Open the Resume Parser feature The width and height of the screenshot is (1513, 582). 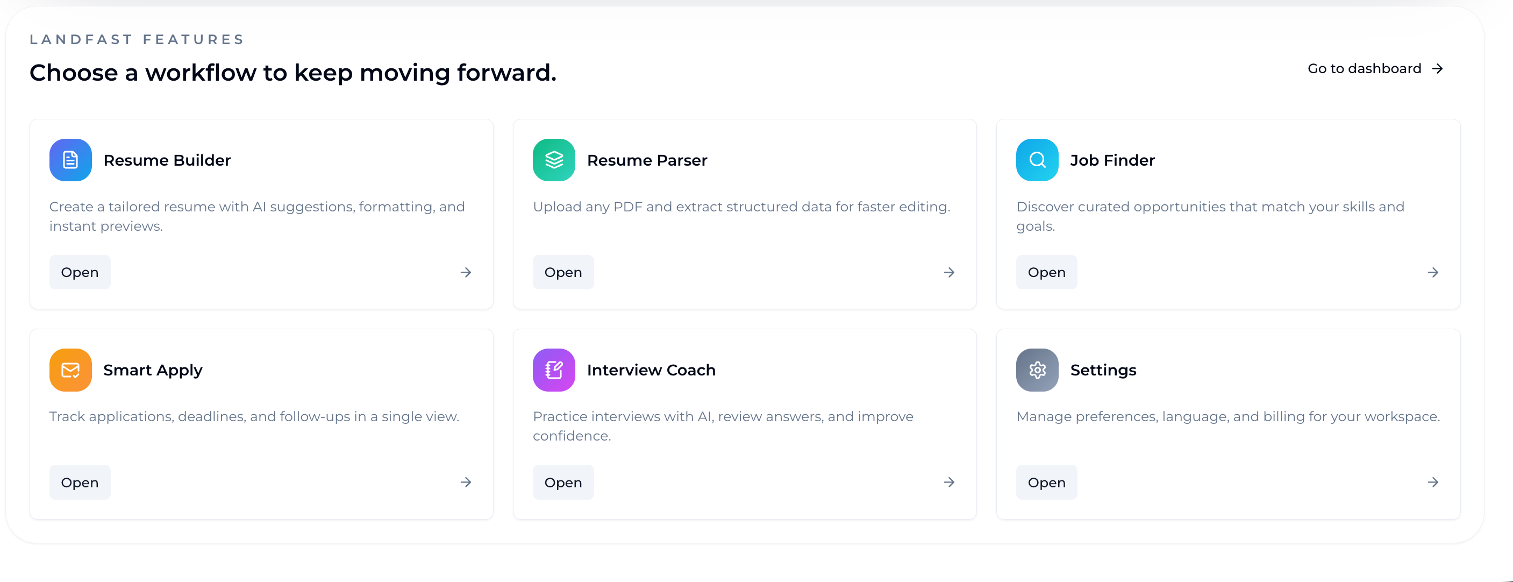pos(563,272)
